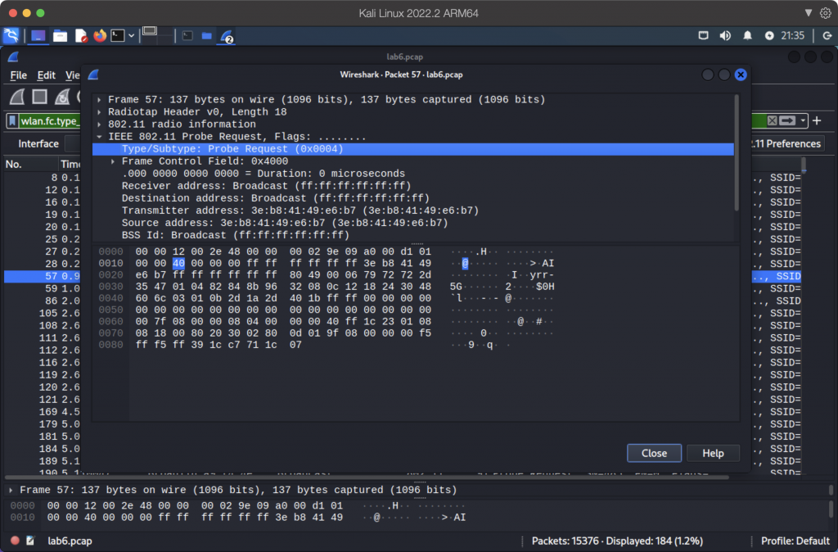Image resolution: width=838 pixels, height=552 pixels.
Task: Click highlighted byte 40 in hex dump
Action: click(x=178, y=263)
